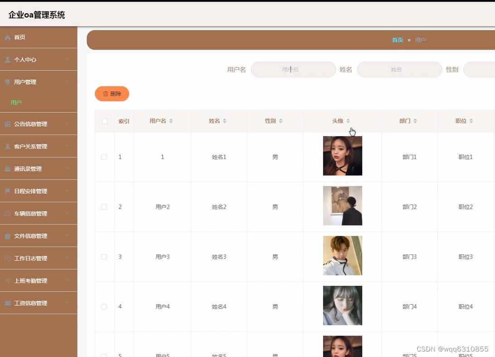
Task: Click the flag icon beside 日程安排管理
Action: click(x=8, y=191)
